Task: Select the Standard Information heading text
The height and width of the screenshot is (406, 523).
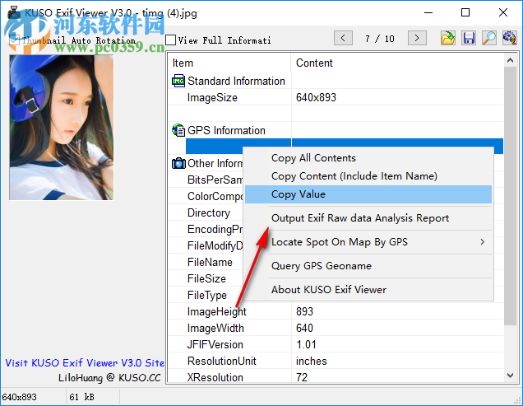Action: [x=236, y=81]
